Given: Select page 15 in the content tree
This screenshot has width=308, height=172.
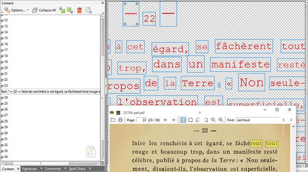Looking at the screenshot, I should pos(4,38).
